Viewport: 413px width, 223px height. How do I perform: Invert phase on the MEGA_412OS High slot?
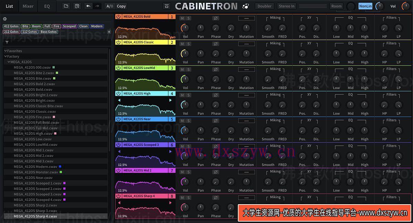coord(216,95)
